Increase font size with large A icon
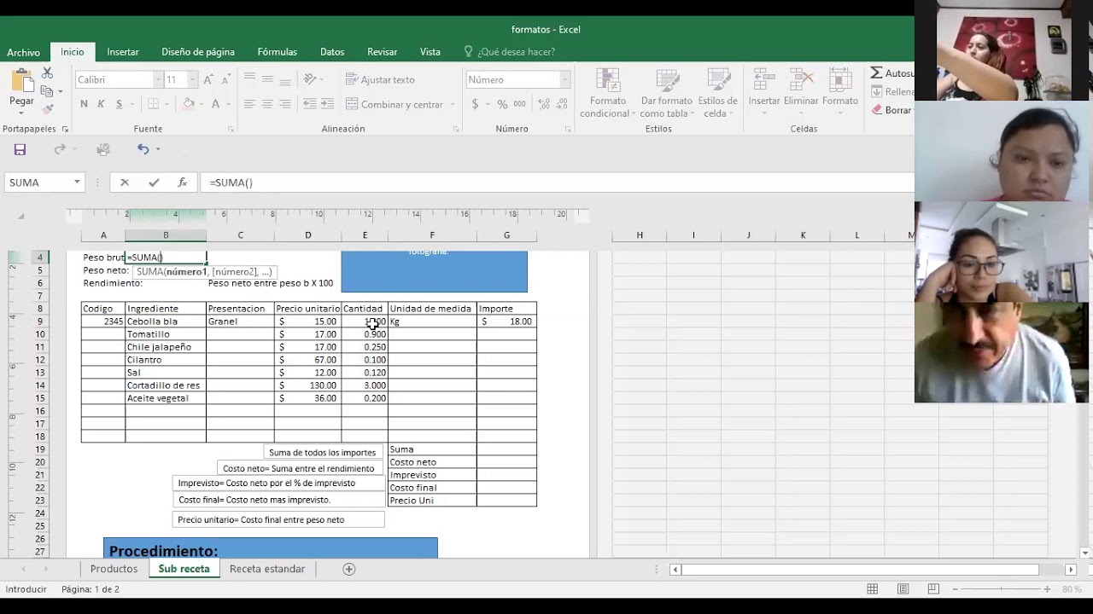This screenshot has height=614, width=1093. [x=209, y=79]
